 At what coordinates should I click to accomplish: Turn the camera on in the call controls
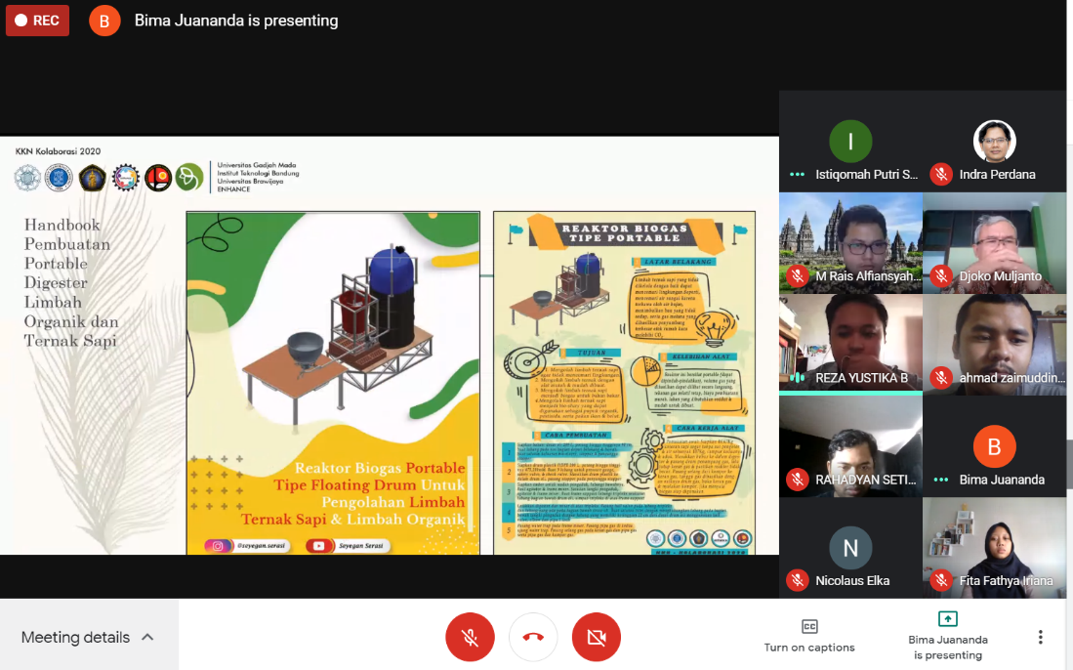pos(597,638)
